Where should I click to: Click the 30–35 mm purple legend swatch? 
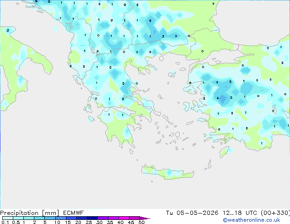103,218
